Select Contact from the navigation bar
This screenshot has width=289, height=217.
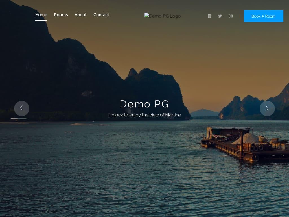[x=101, y=15]
